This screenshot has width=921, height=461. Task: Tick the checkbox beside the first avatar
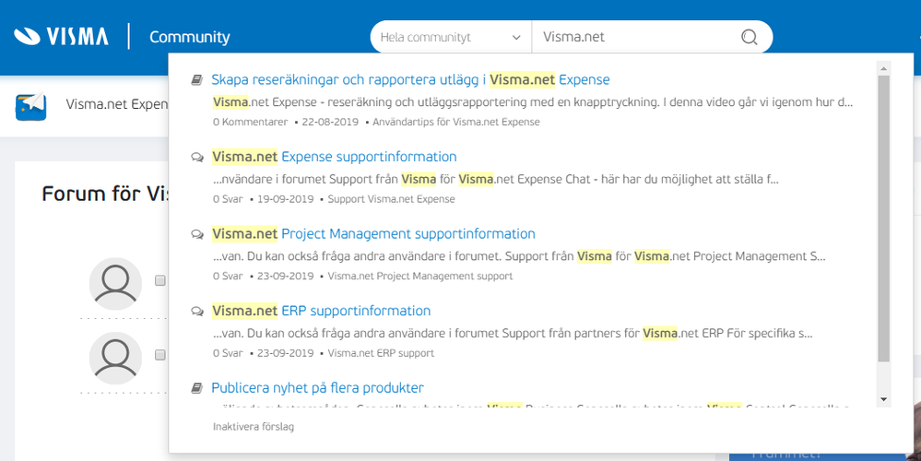(x=160, y=280)
